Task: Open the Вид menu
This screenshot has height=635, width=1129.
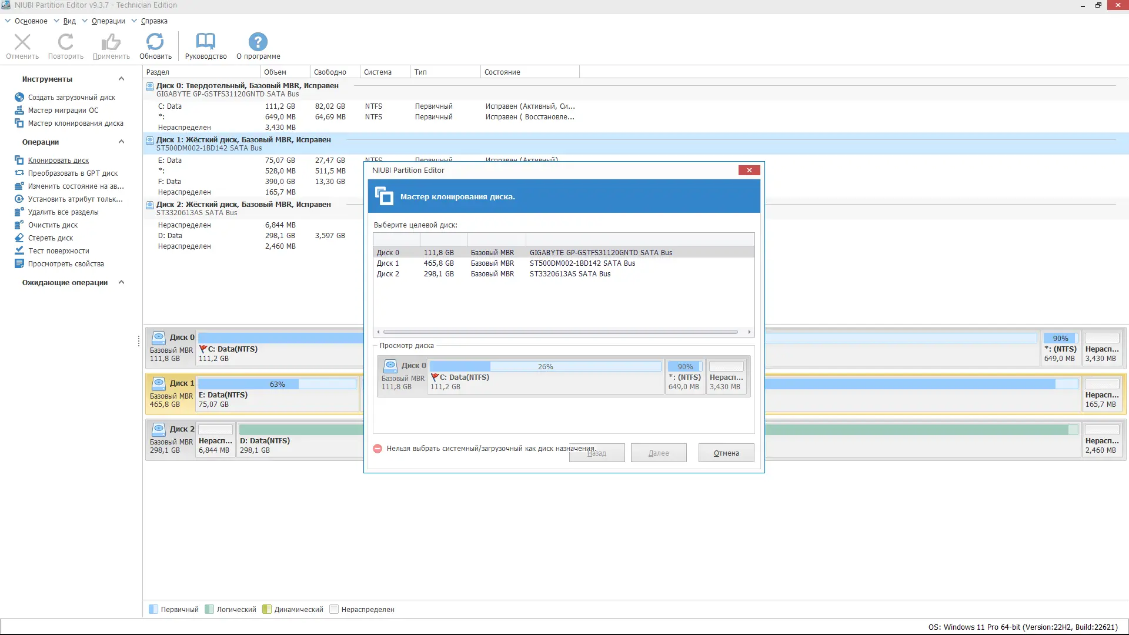Action: 69,21
